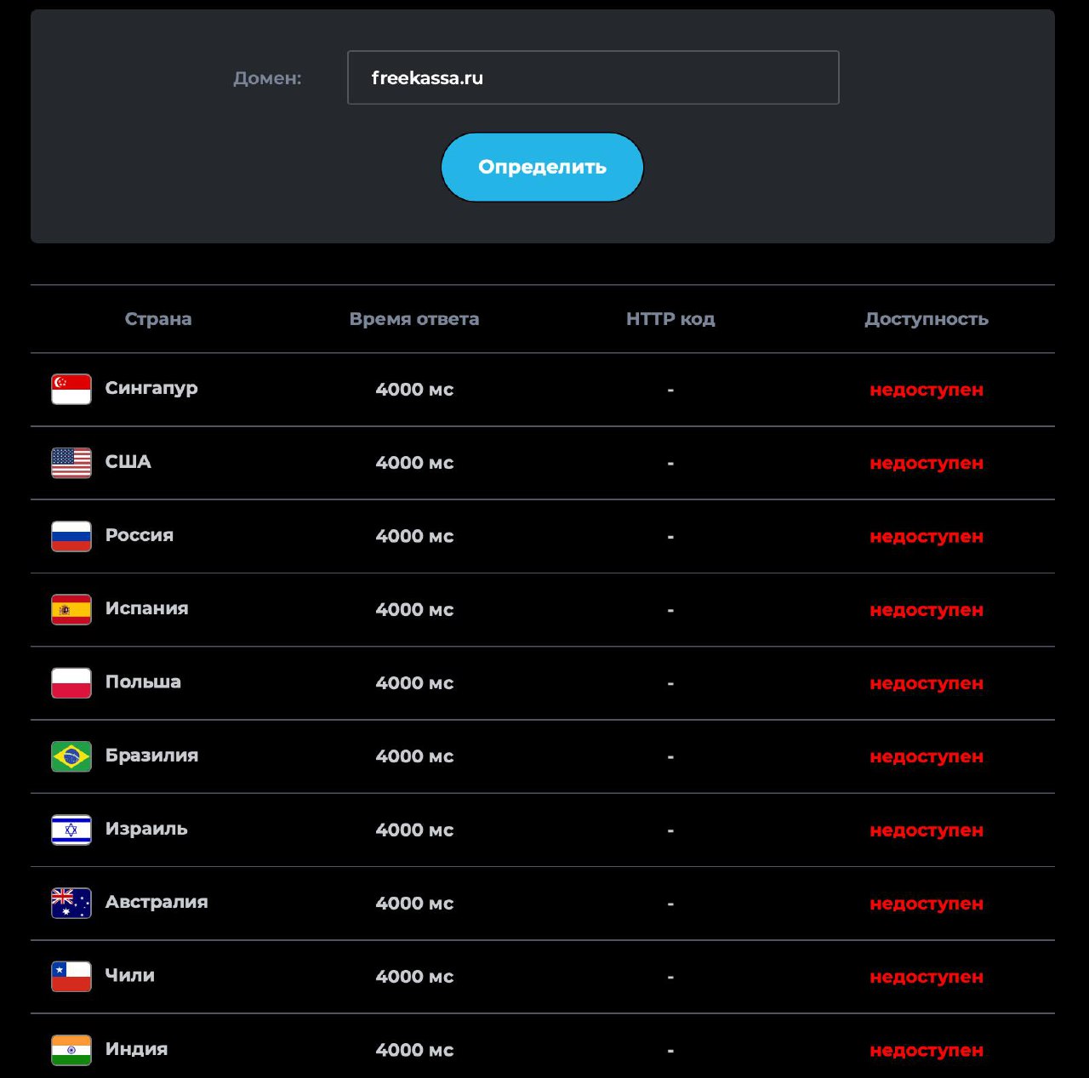Select the Доступность column header
Viewport: 1089px width, 1078px height.
click(927, 319)
